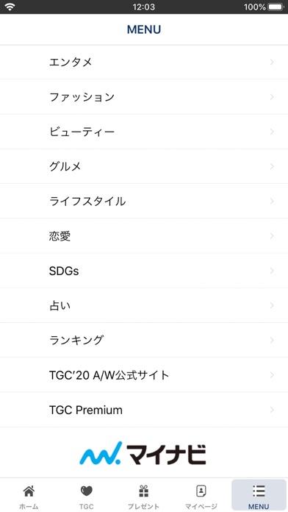Viewport: 288px width, 512px height.
Task: Select the プレゼント gift icon
Action: (143, 491)
